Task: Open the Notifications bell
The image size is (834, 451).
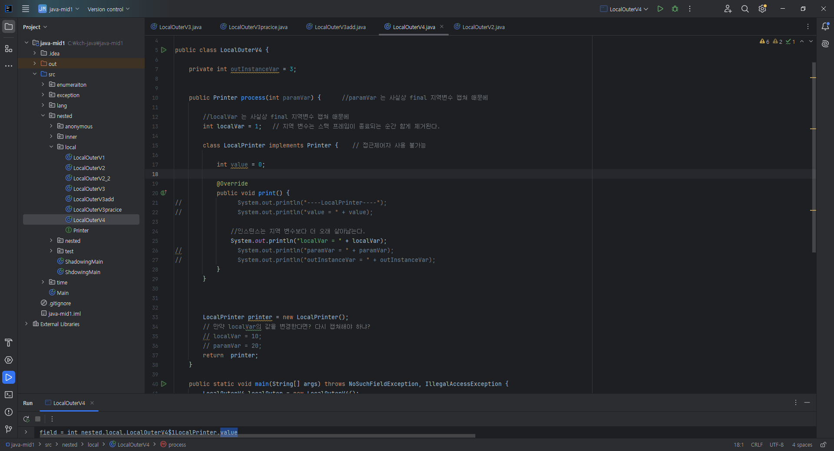Action: (825, 26)
